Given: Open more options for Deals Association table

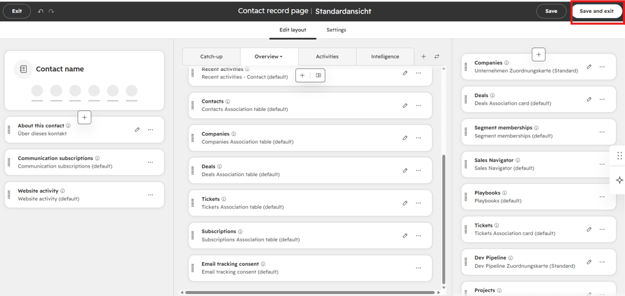Looking at the screenshot, I should (418, 171).
